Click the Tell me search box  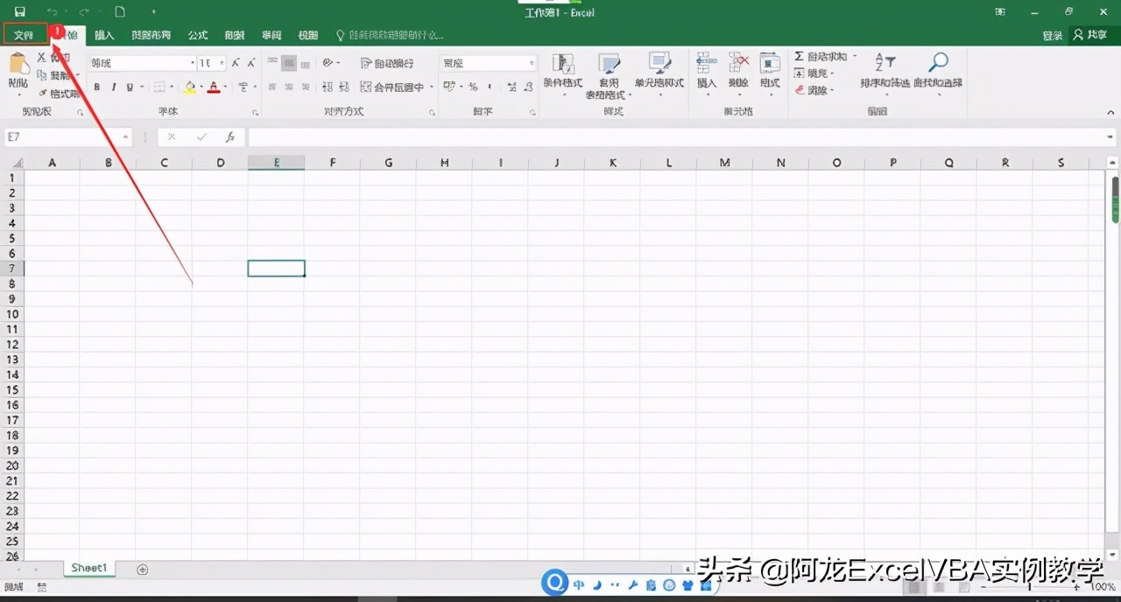(391, 35)
